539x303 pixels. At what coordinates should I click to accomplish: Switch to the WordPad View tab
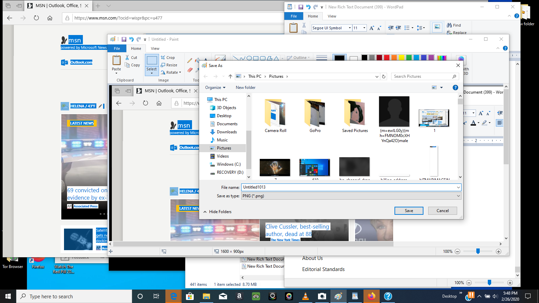(332, 16)
